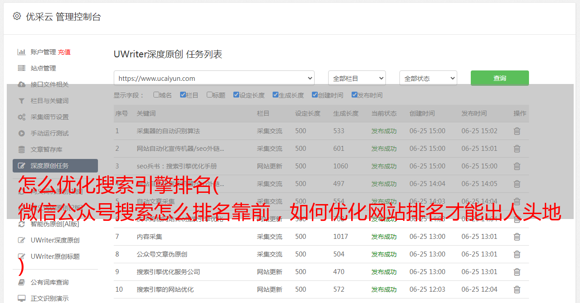
Task: Click trash icon for row 4
Action: point(517,184)
